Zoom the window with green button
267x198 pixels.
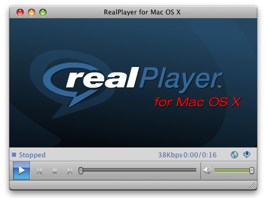[43, 12]
